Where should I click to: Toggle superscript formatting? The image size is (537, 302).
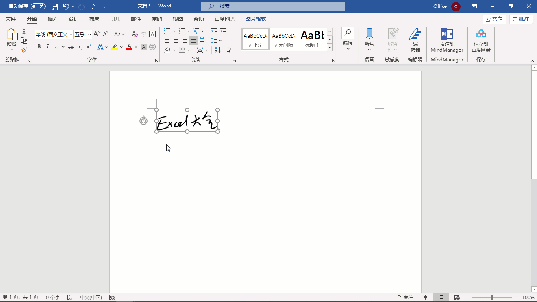click(89, 47)
